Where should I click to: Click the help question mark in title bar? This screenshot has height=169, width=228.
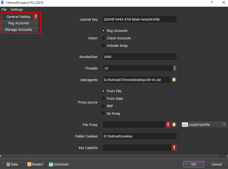click(x=212, y=2)
